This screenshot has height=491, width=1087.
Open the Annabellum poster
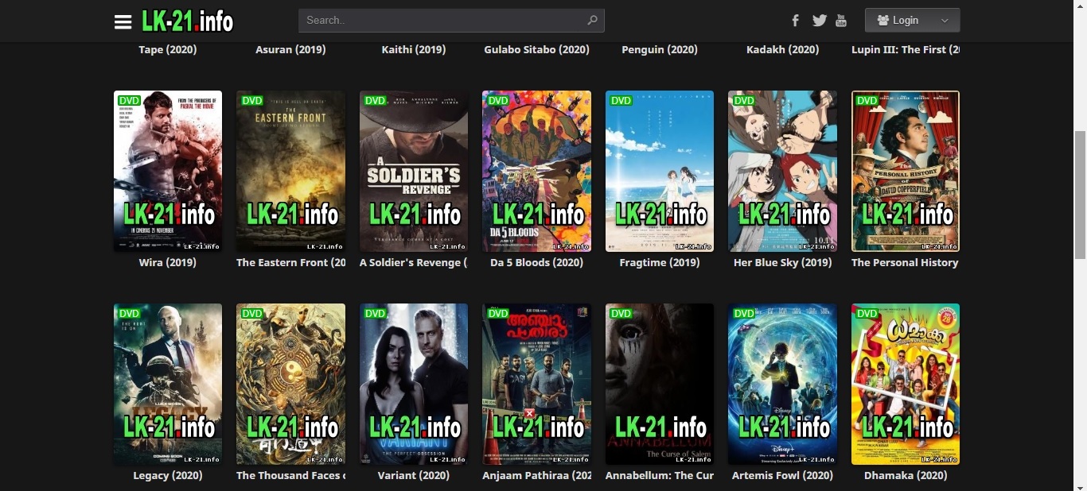click(x=660, y=384)
